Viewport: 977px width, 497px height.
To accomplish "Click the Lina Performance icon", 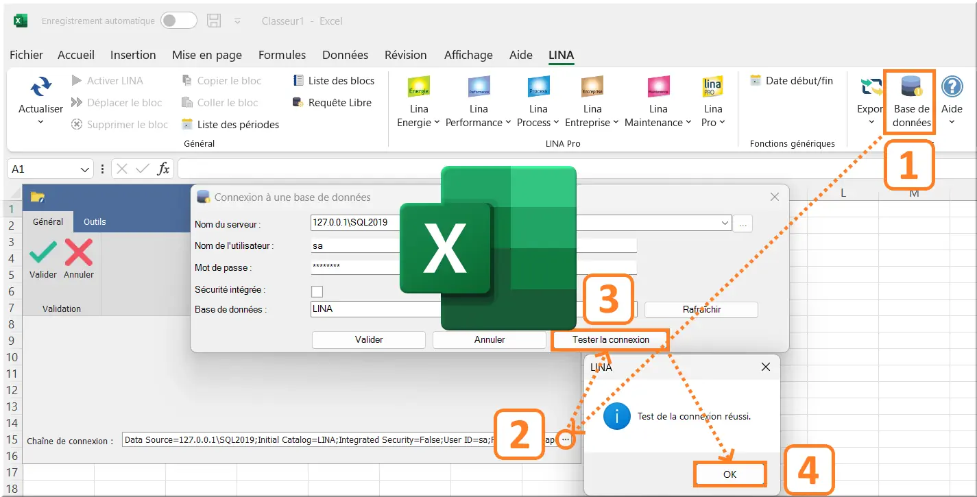I will 479,87.
